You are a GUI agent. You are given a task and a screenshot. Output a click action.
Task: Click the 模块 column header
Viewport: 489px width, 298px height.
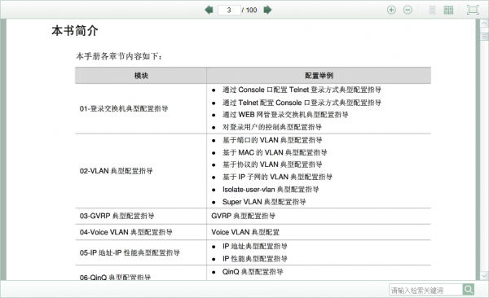(x=141, y=76)
